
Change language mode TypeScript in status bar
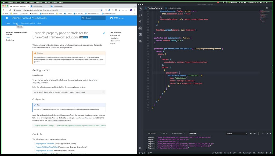click(x=247, y=153)
